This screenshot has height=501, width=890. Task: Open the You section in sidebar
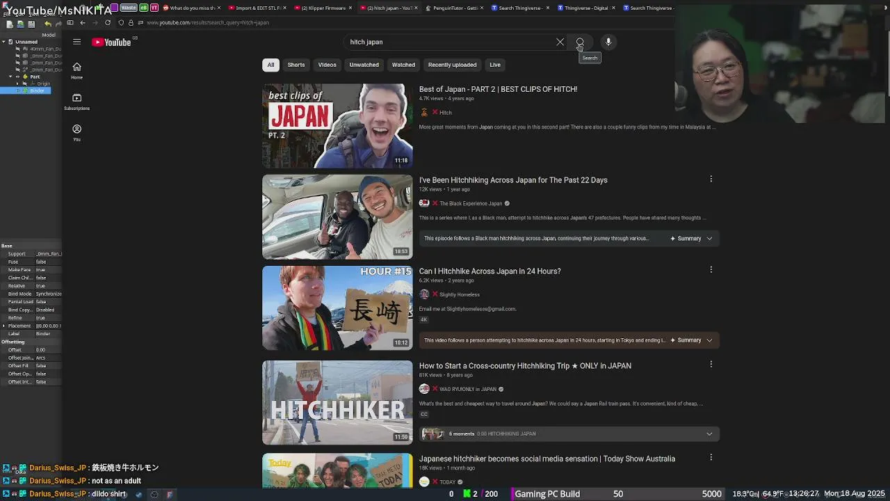tap(76, 132)
